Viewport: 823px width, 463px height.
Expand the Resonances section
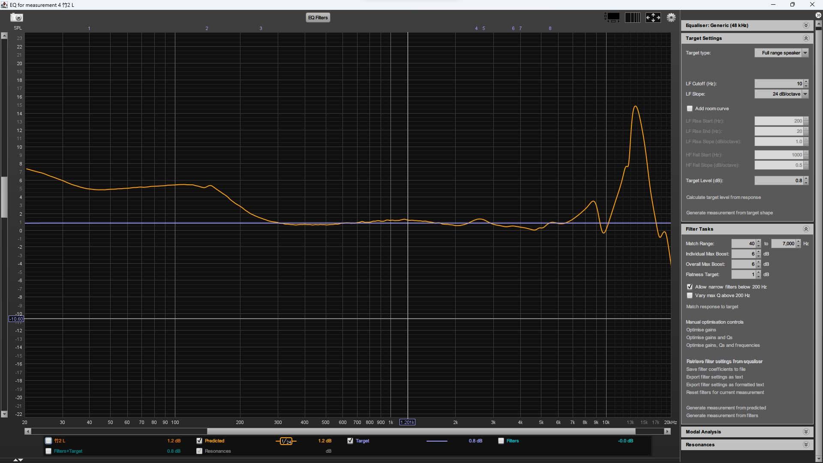(805, 445)
